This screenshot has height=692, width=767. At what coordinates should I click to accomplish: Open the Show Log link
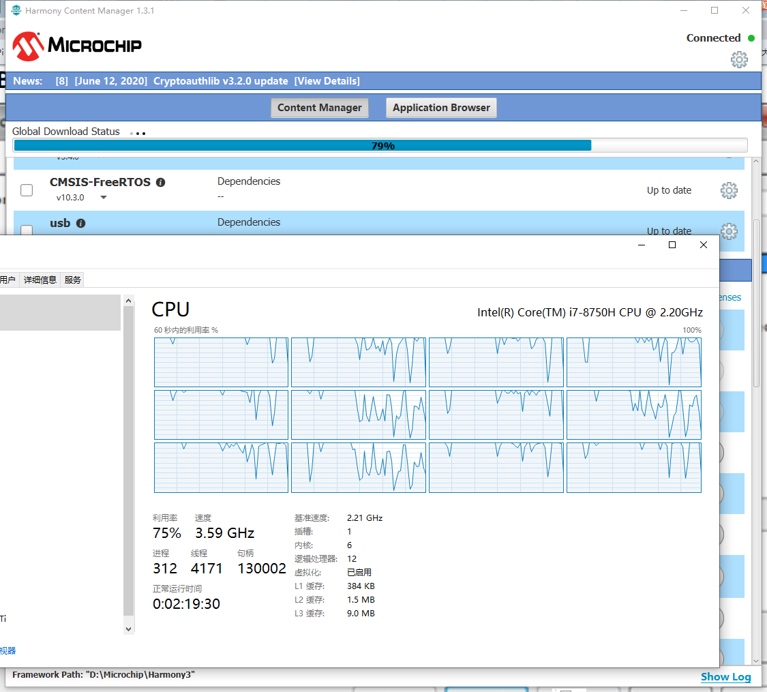tap(726, 677)
